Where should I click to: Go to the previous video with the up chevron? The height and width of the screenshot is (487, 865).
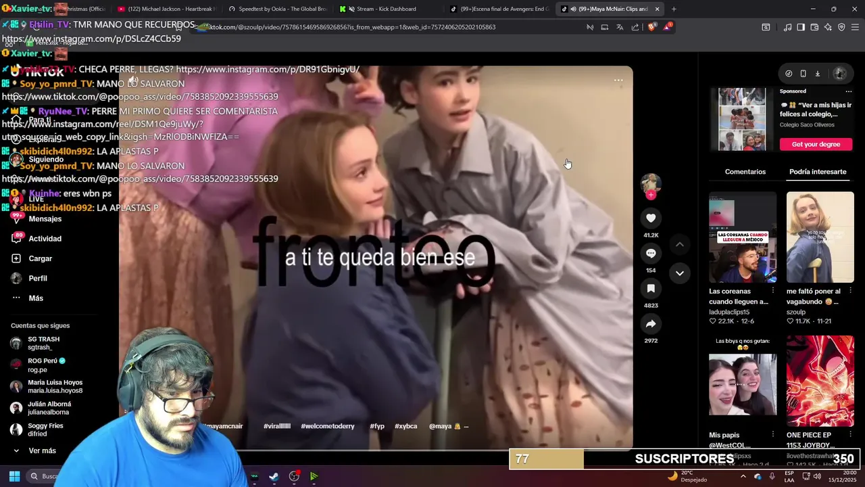pyautogui.click(x=680, y=244)
